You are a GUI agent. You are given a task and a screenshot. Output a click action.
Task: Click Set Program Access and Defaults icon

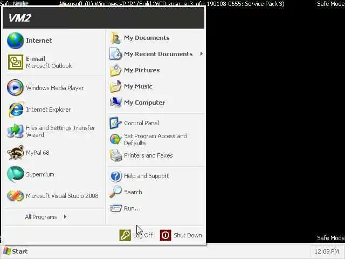coord(116,139)
